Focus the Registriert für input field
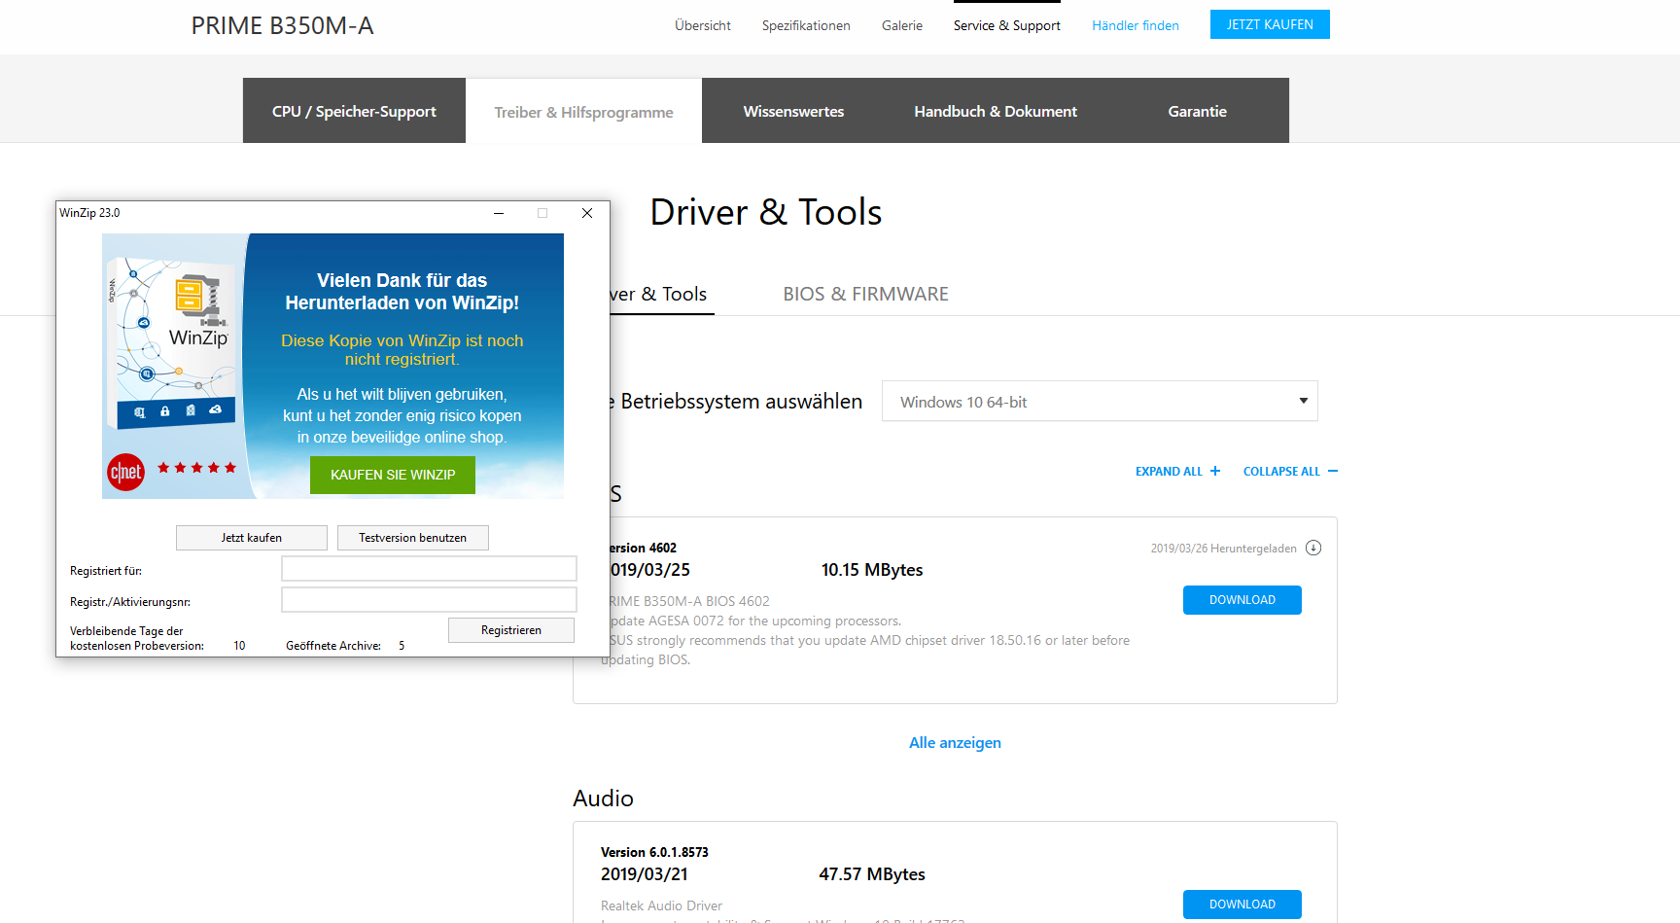Image resolution: width=1680 pixels, height=923 pixels. click(429, 569)
